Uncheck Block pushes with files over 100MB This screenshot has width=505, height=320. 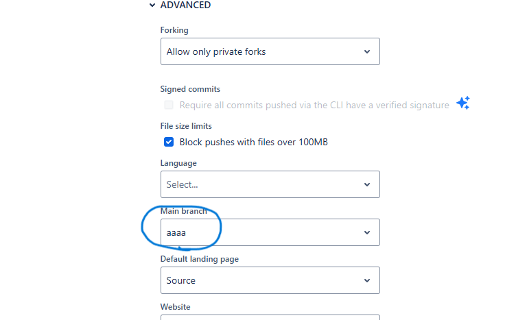[x=169, y=142]
